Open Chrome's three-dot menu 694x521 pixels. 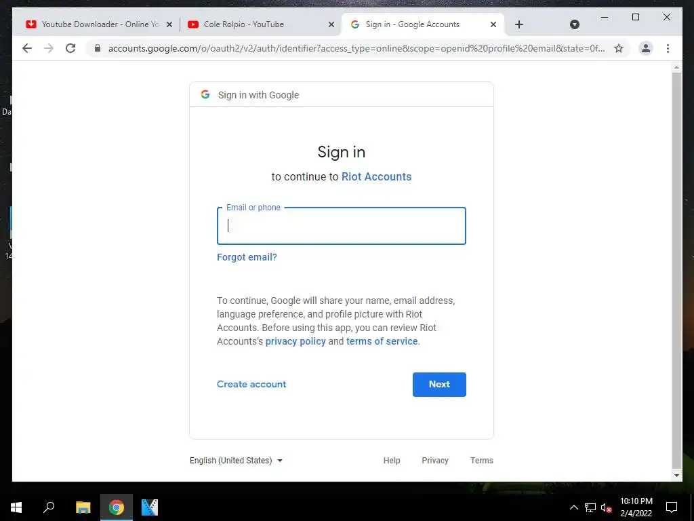point(668,48)
